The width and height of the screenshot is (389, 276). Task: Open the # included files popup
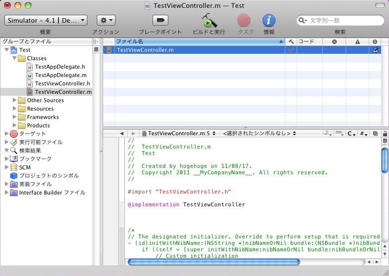[364, 133]
